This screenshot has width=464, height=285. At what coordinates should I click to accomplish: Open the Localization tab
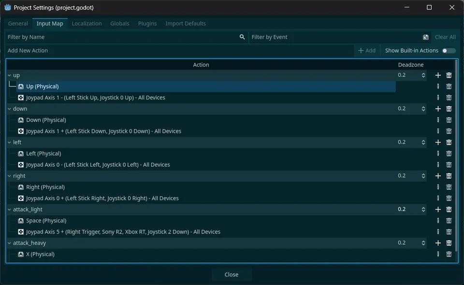tap(87, 23)
